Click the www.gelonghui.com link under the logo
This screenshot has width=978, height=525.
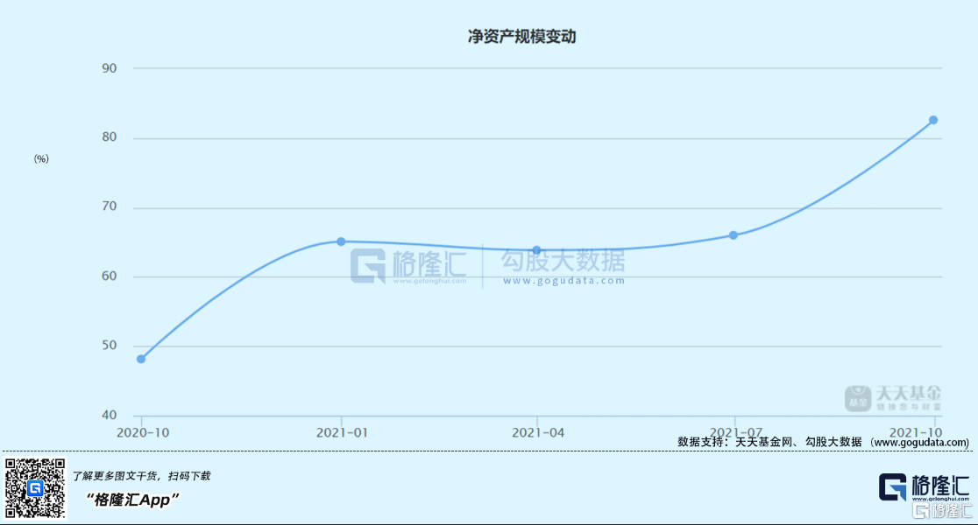pyautogui.click(x=941, y=498)
